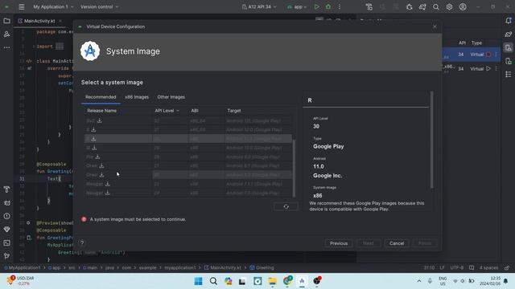Open Running Devices icon in right sidebar
Viewport: 515px width, 289px height.
click(508, 61)
